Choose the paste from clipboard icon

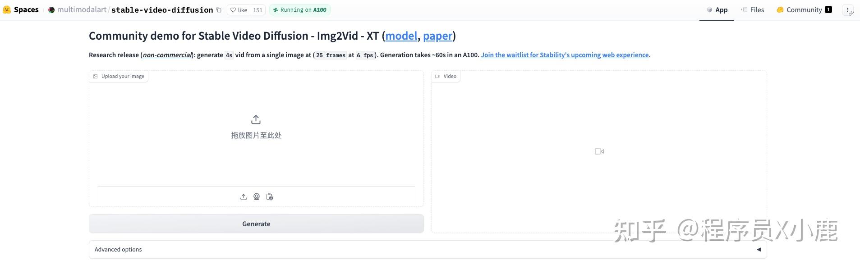tap(270, 197)
